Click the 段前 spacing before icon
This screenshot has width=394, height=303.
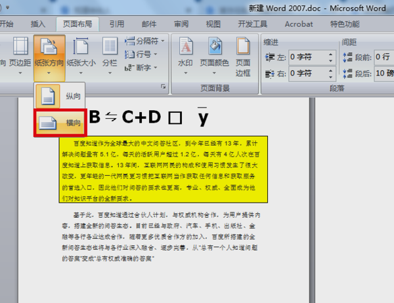pos(347,57)
